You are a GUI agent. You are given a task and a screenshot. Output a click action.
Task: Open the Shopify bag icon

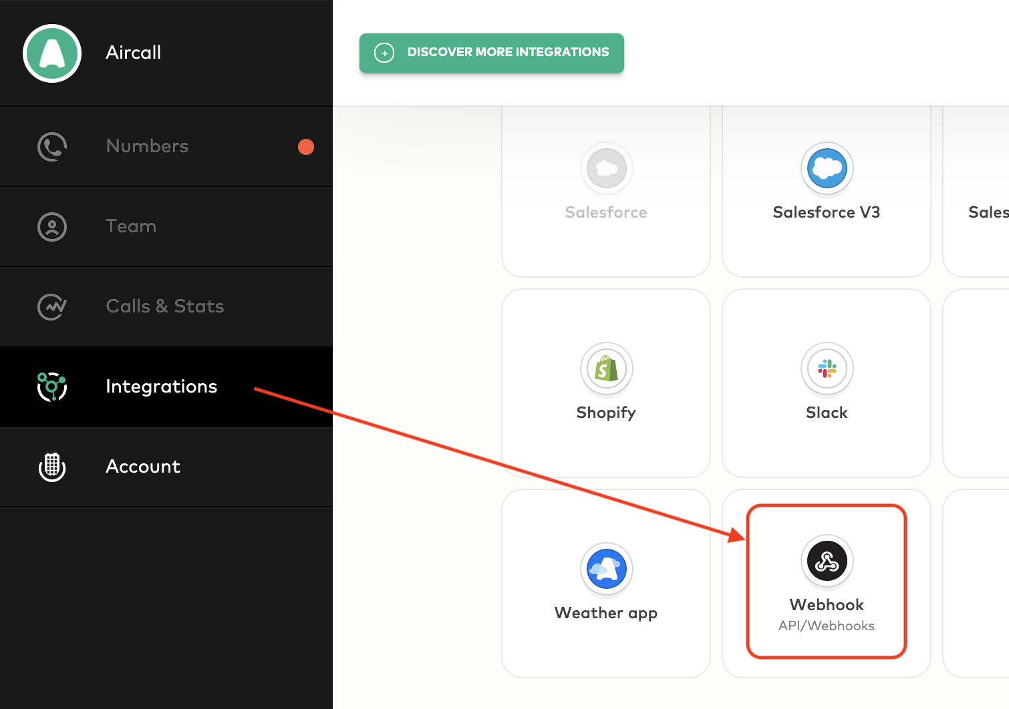(605, 369)
